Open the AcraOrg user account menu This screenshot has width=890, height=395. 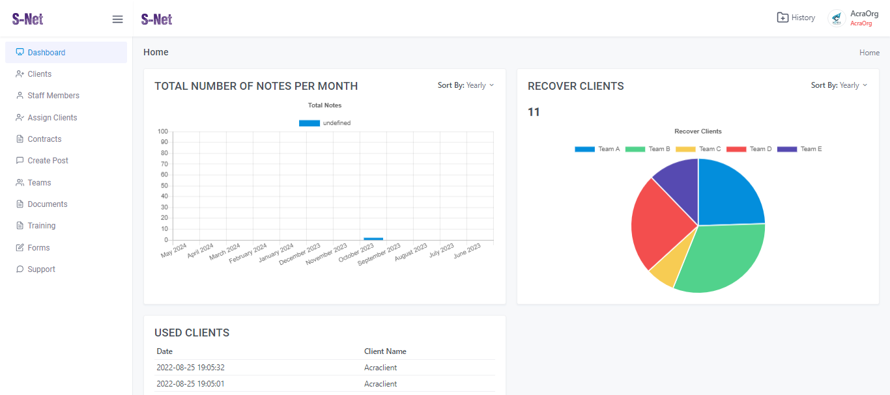point(864,18)
